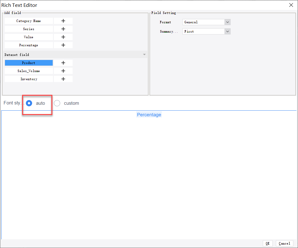Add the Sales_Volume field with plus icon

click(x=63, y=71)
